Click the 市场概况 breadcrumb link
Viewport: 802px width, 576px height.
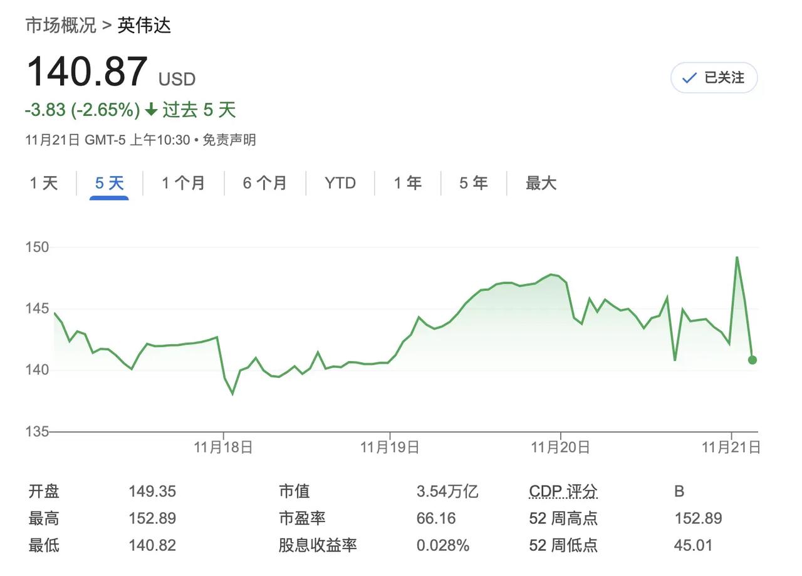tap(61, 26)
